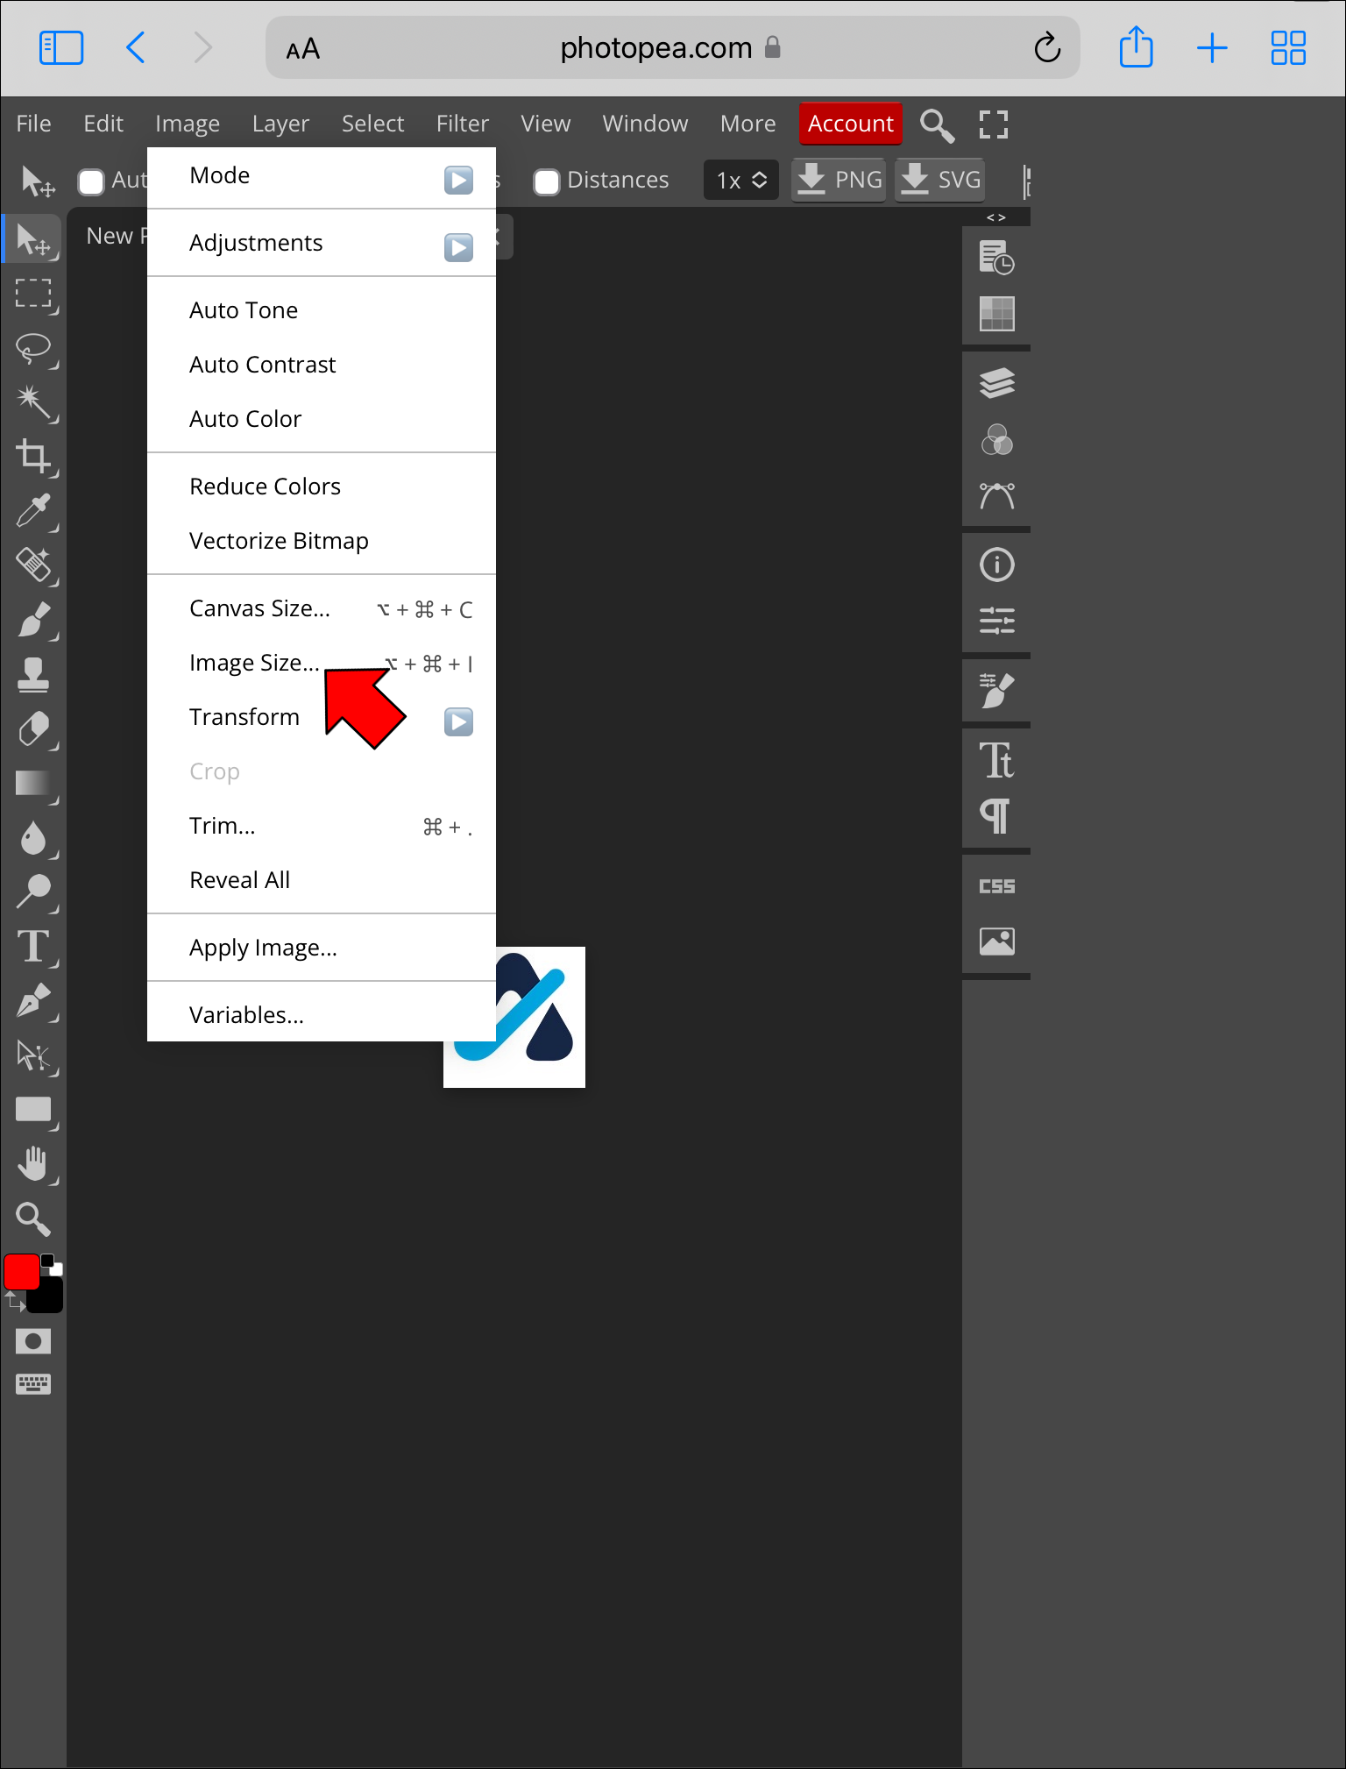Select the Zoom tool in left toolbar
This screenshot has height=1769, width=1346.
[x=33, y=1218]
